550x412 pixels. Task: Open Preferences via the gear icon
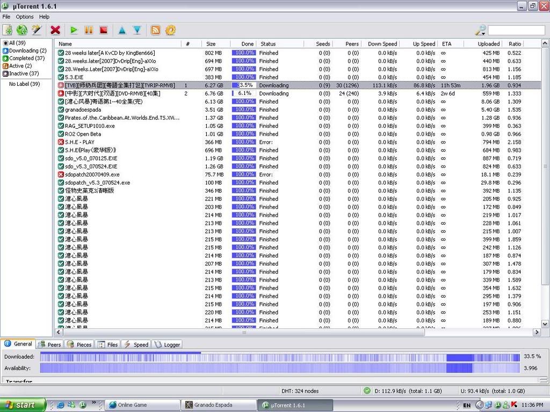[171, 30]
